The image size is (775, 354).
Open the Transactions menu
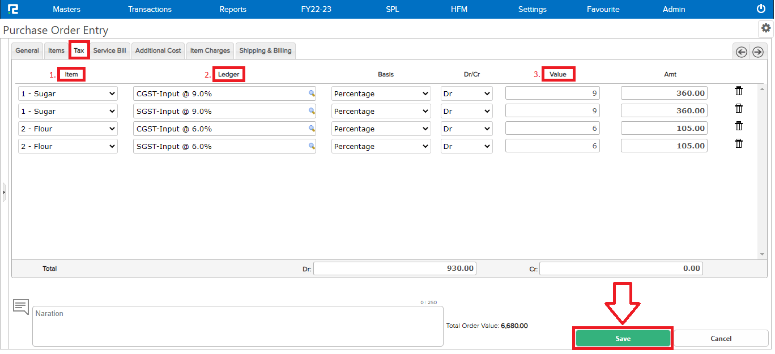(150, 9)
